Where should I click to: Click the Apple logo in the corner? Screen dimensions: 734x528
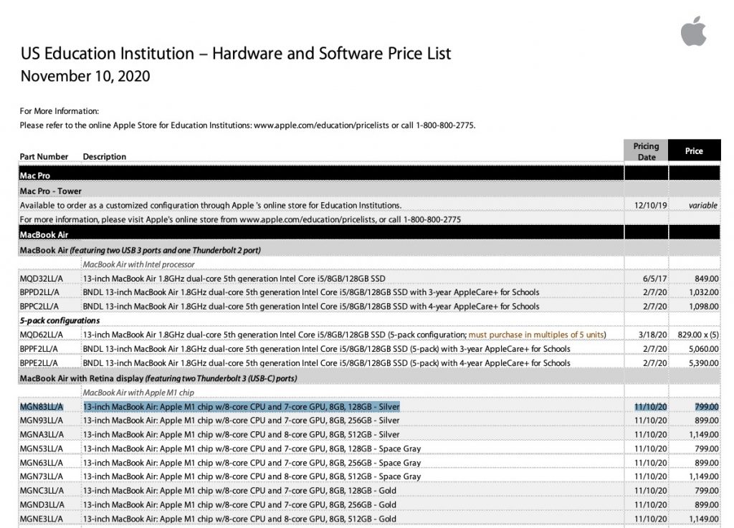694,31
